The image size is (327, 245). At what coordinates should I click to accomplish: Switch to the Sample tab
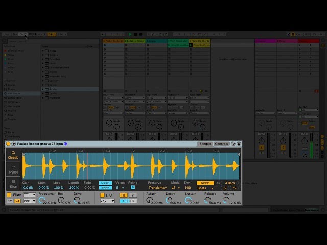click(x=205, y=144)
